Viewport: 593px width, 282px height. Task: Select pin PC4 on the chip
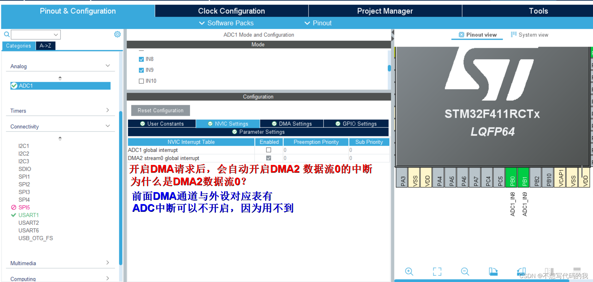[487, 178]
